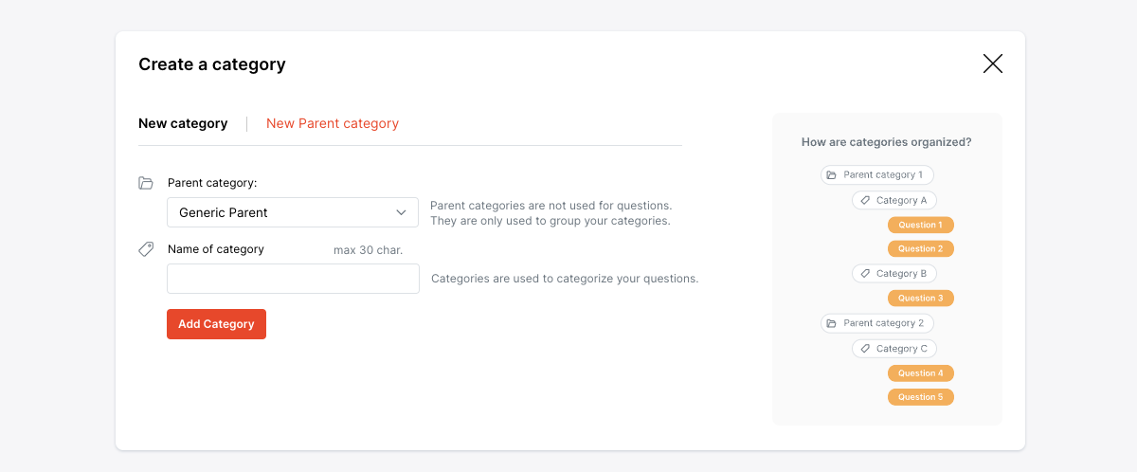Viewport: 1137px width, 472px height.
Task: Click the 'How are categories organized?' heading
Action: click(x=886, y=142)
